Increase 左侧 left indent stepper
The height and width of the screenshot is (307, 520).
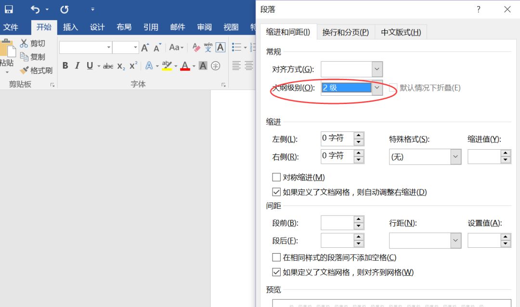359,135
